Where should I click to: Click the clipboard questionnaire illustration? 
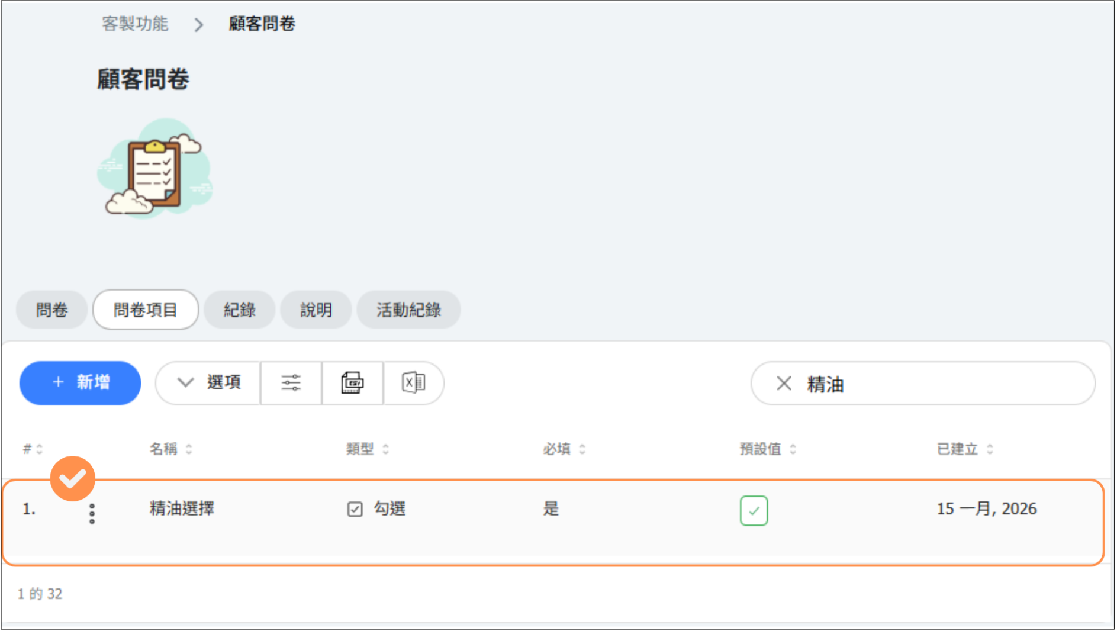pyautogui.click(x=155, y=169)
